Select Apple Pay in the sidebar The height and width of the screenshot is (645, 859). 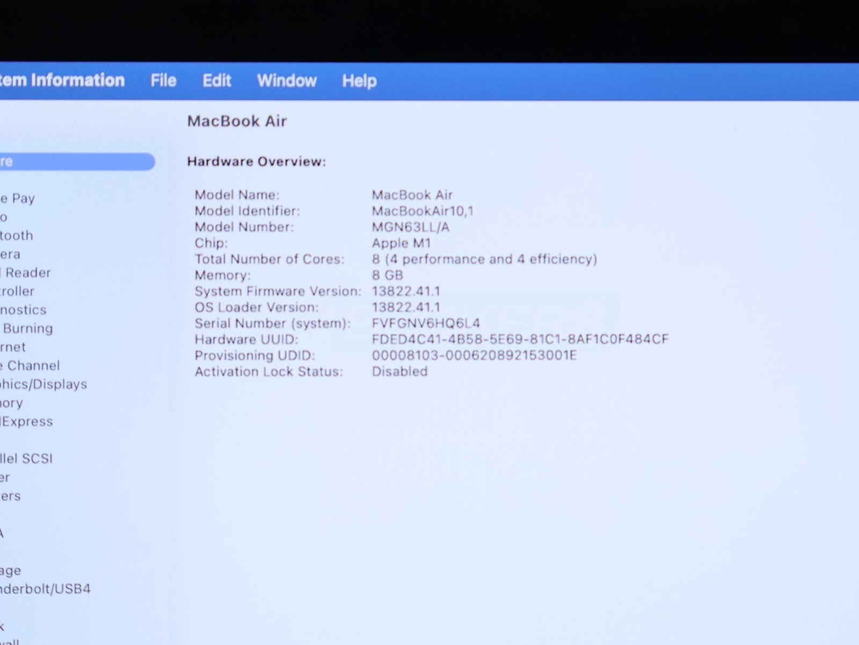point(18,198)
